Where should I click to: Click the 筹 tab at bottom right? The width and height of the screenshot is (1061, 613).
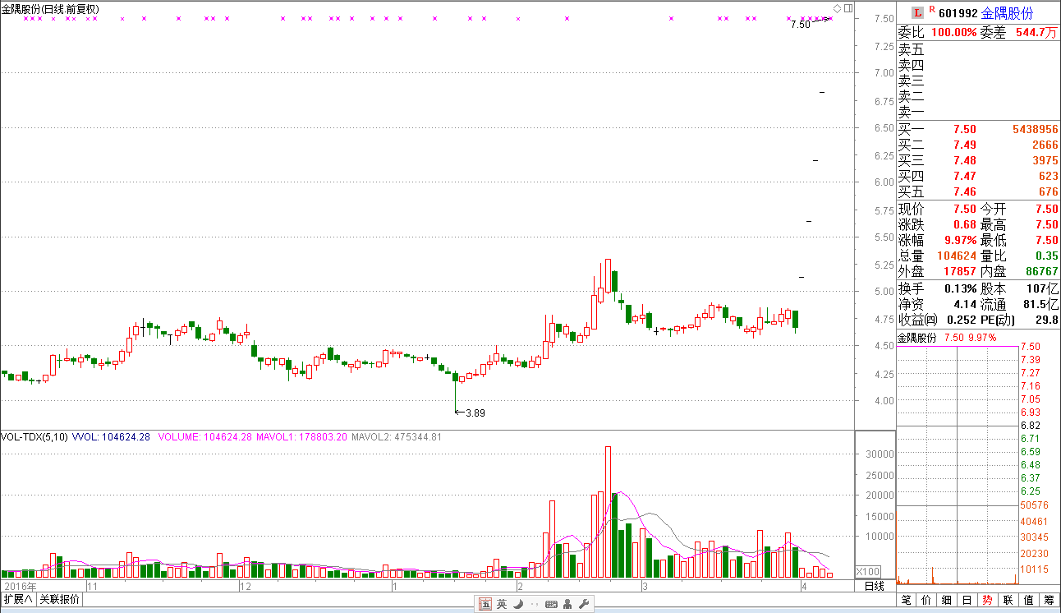click(1049, 600)
